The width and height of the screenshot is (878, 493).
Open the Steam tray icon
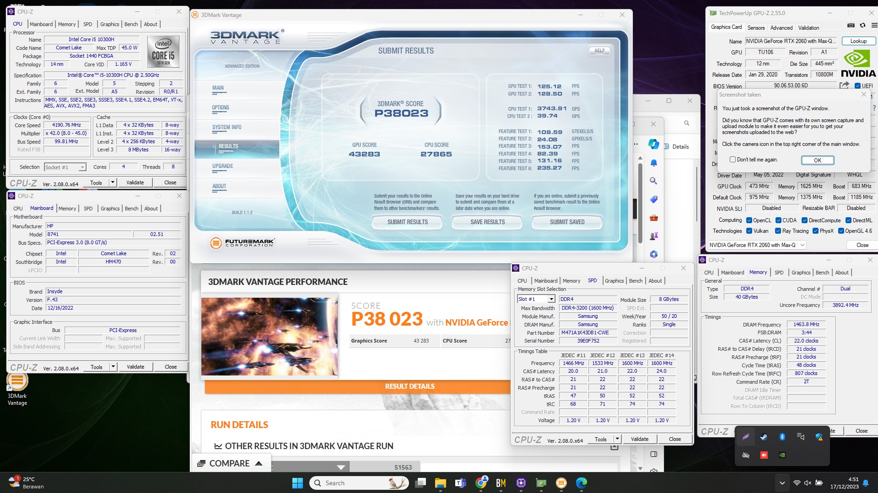(x=764, y=437)
